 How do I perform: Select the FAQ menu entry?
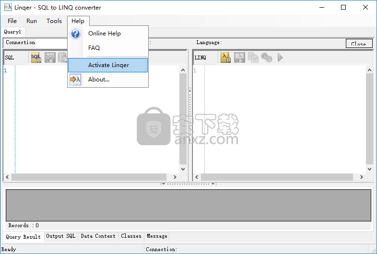pyautogui.click(x=108, y=47)
